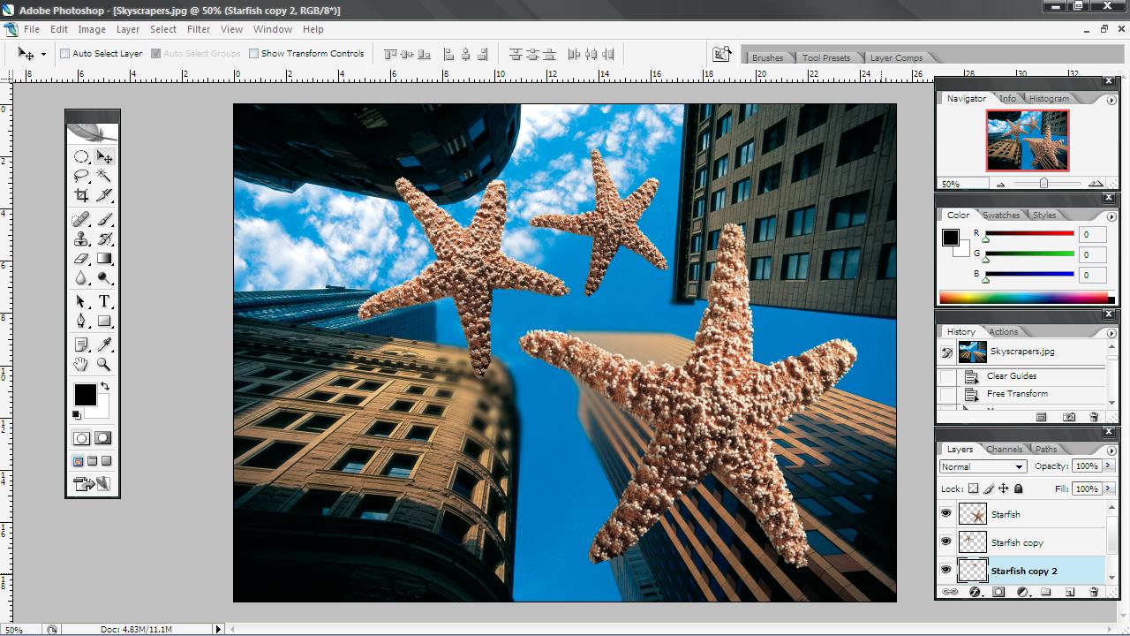Hide the Starfish copy layer
Image resolution: width=1130 pixels, height=636 pixels.
point(946,541)
